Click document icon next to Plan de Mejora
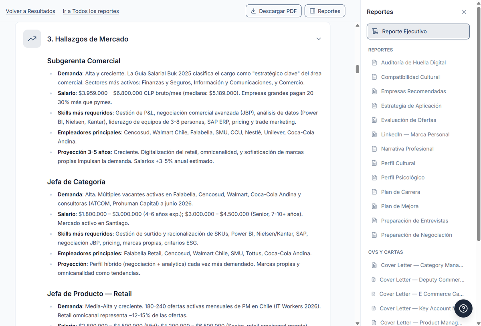The image size is (481, 326). [x=374, y=206]
